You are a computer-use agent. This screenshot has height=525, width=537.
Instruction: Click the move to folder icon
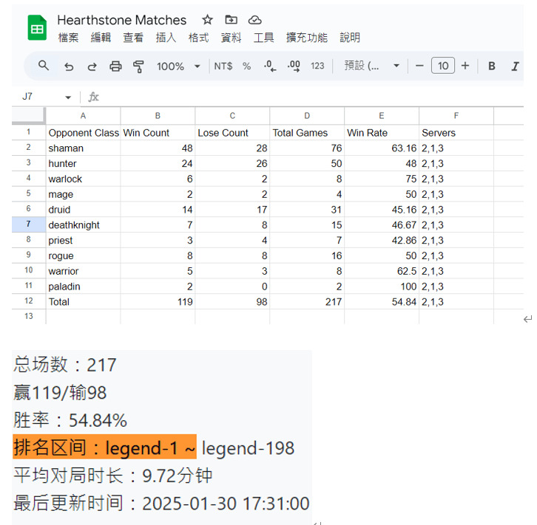(x=231, y=20)
